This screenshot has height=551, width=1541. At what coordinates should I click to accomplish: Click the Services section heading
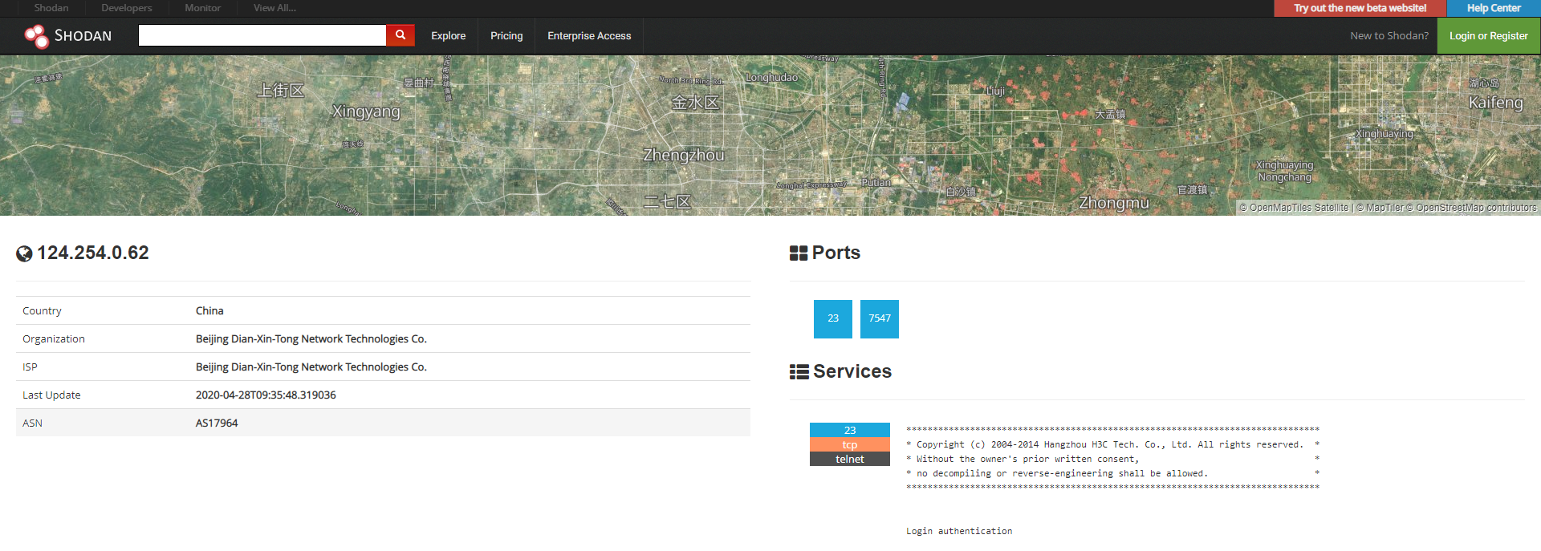[x=852, y=371]
